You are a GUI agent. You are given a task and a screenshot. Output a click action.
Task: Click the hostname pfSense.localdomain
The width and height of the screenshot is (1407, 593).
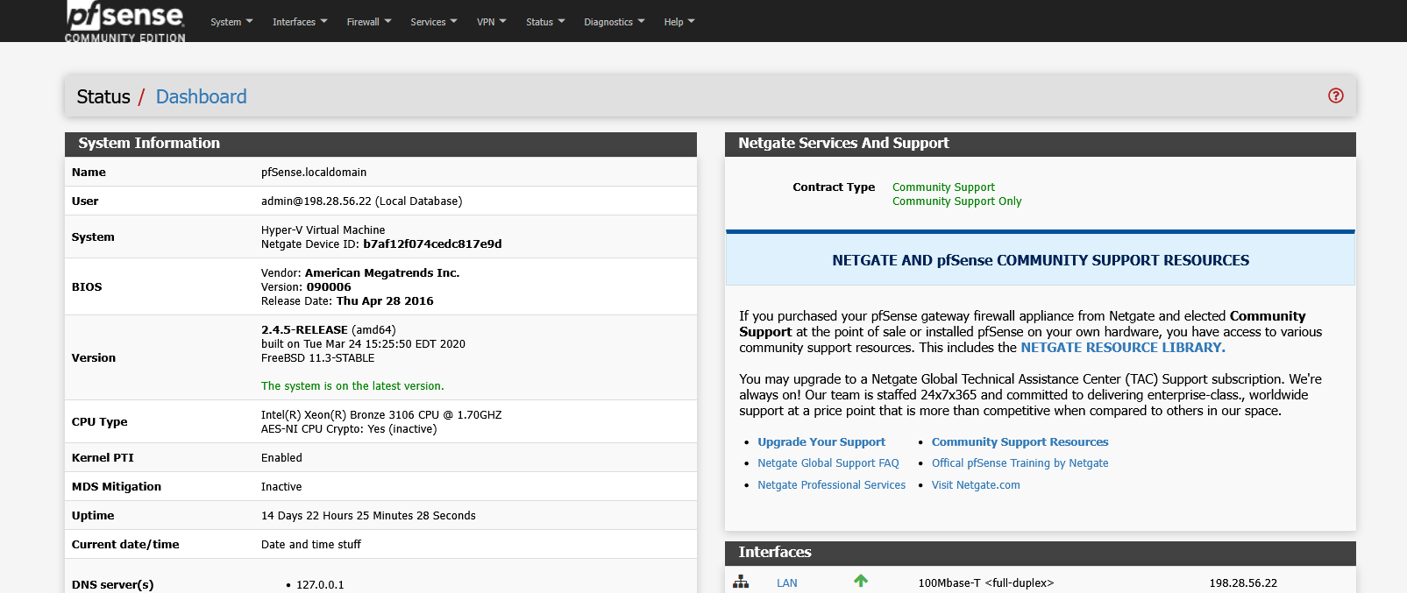pyautogui.click(x=314, y=173)
